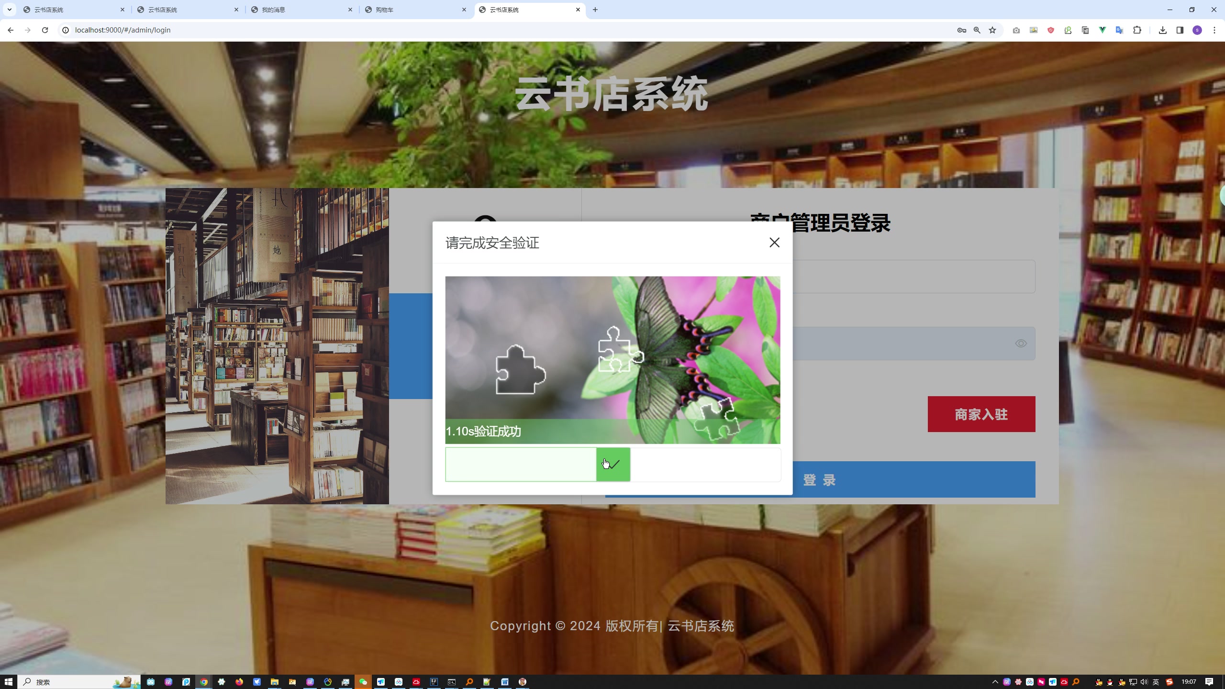Click the butterfly captcha puzzle image

pos(612,360)
